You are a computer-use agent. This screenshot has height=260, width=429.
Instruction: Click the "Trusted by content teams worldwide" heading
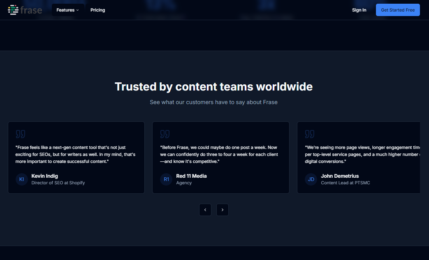tap(214, 87)
